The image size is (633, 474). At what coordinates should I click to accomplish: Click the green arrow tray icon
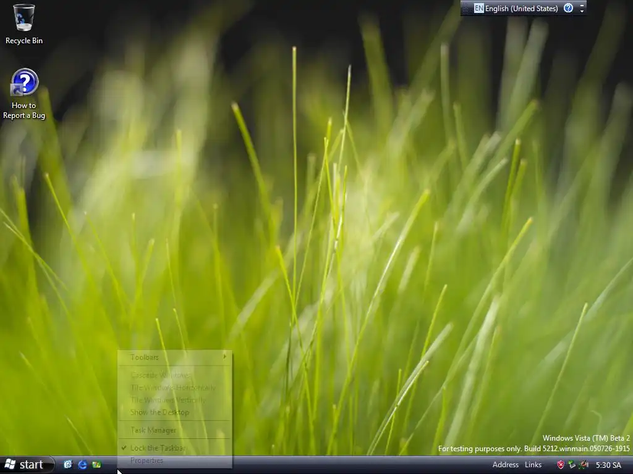click(572, 465)
